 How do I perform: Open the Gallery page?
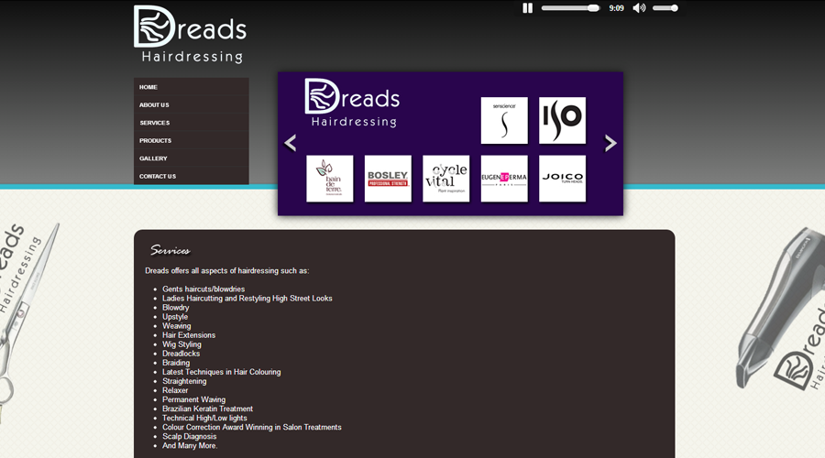tap(191, 158)
